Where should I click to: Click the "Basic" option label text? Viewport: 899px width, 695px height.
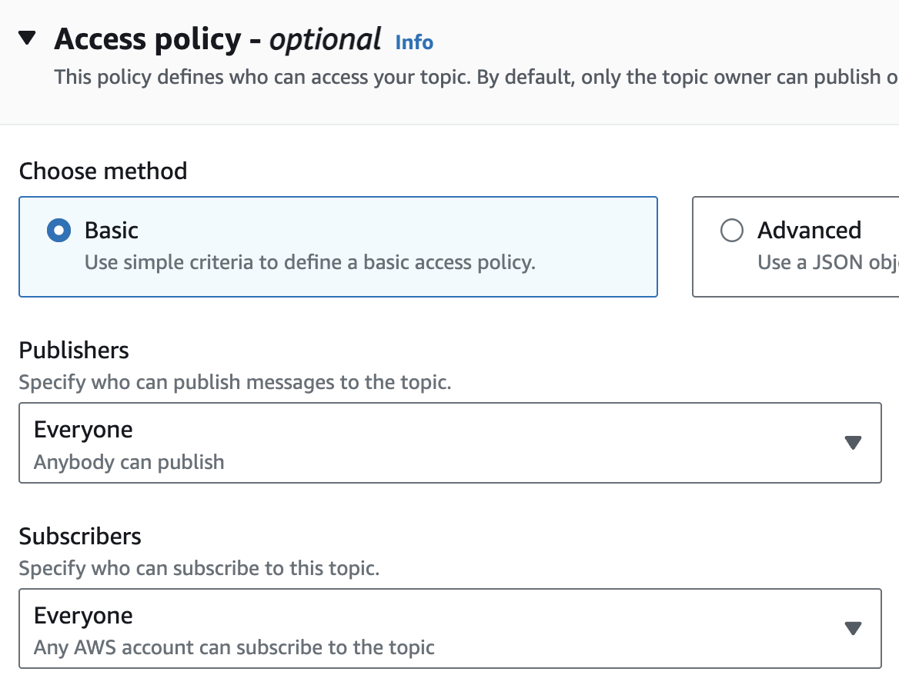tap(112, 231)
